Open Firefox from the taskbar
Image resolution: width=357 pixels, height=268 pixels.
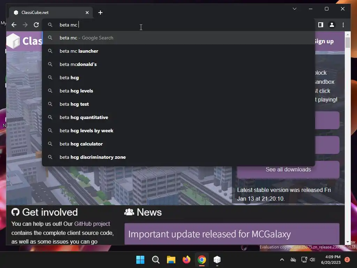point(186,260)
